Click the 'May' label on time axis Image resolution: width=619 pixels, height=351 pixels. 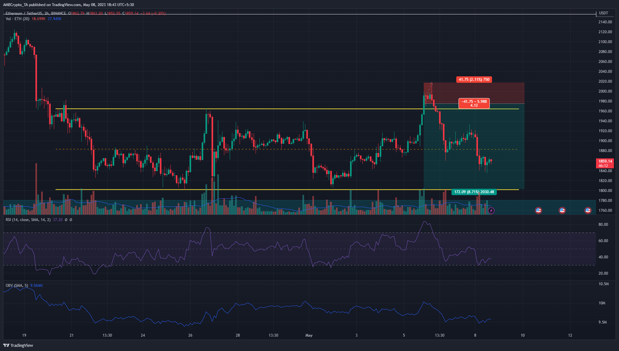pyautogui.click(x=309, y=335)
